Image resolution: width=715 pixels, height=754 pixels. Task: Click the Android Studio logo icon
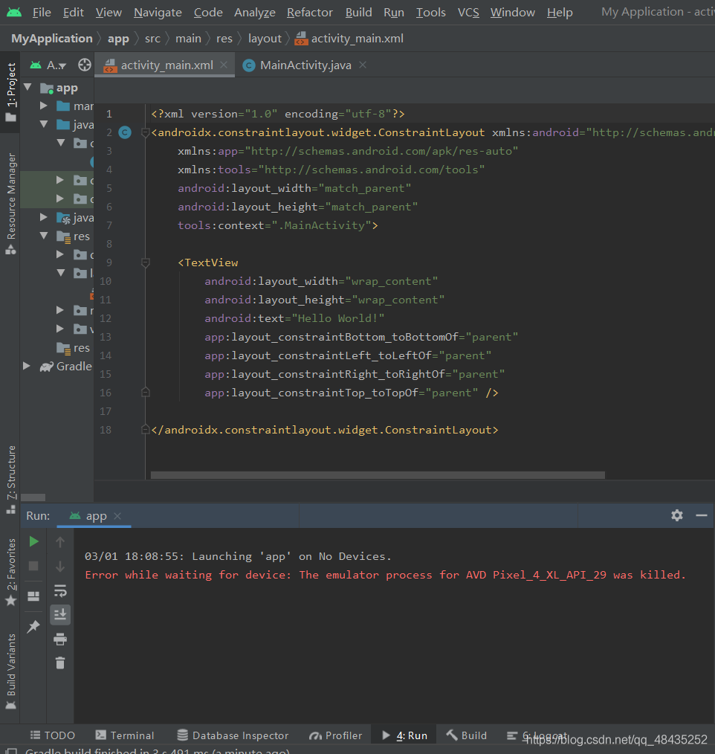[x=14, y=12]
